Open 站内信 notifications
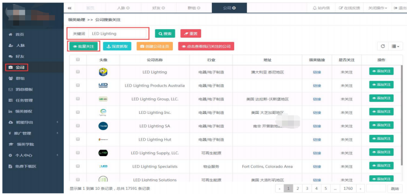 point(321,8)
